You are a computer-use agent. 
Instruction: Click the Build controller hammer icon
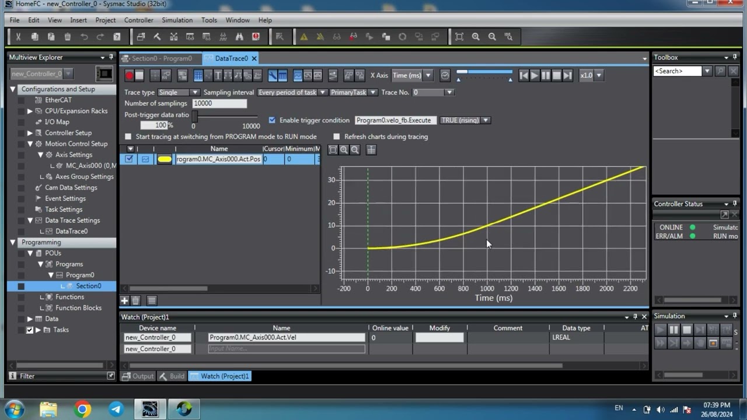coord(157,37)
